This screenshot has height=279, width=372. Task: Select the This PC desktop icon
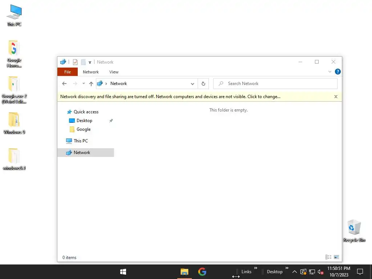coord(14,15)
